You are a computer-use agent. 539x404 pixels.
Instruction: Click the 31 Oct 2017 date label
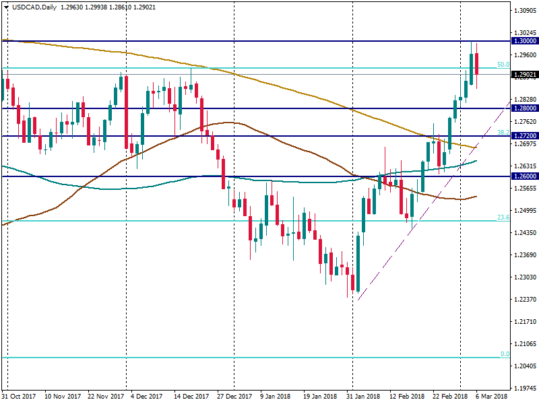tap(19, 397)
